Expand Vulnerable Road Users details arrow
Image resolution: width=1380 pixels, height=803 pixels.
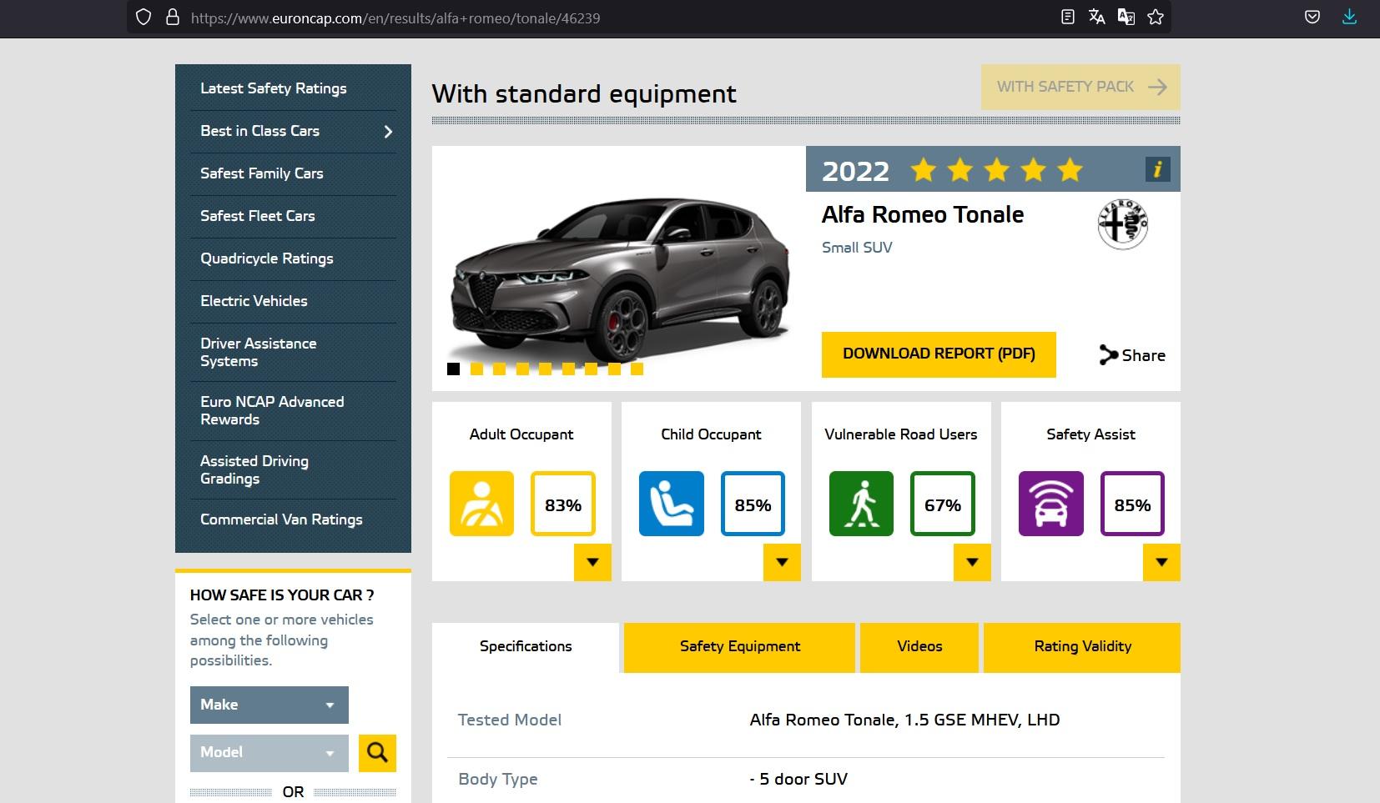point(972,562)
